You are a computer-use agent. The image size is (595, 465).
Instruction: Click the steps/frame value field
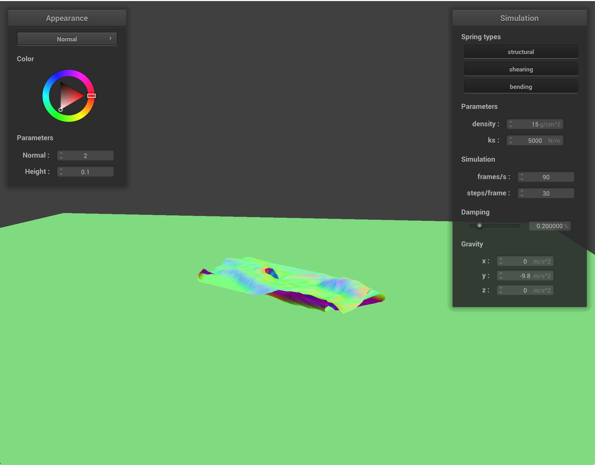(x=546, y=193)
